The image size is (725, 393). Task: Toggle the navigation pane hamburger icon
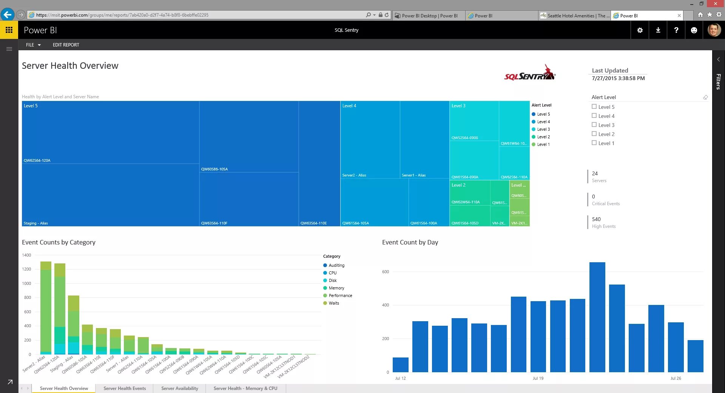coord(9,49)
